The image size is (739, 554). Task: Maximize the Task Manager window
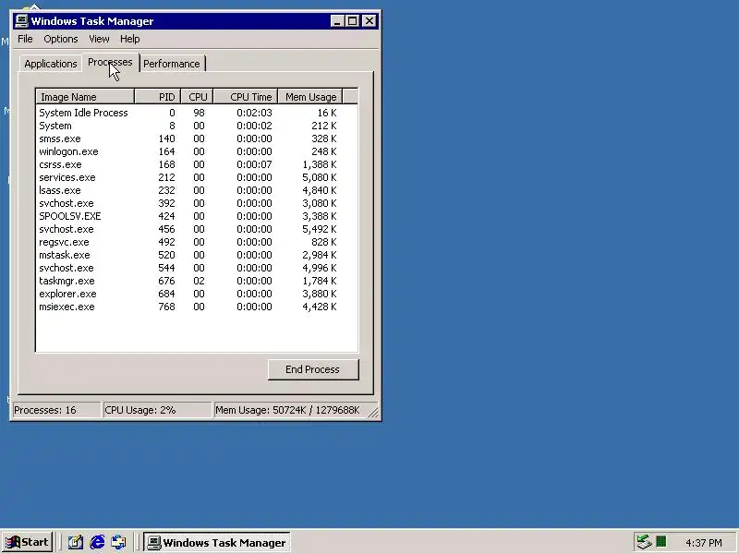click(x=352, y=21)
